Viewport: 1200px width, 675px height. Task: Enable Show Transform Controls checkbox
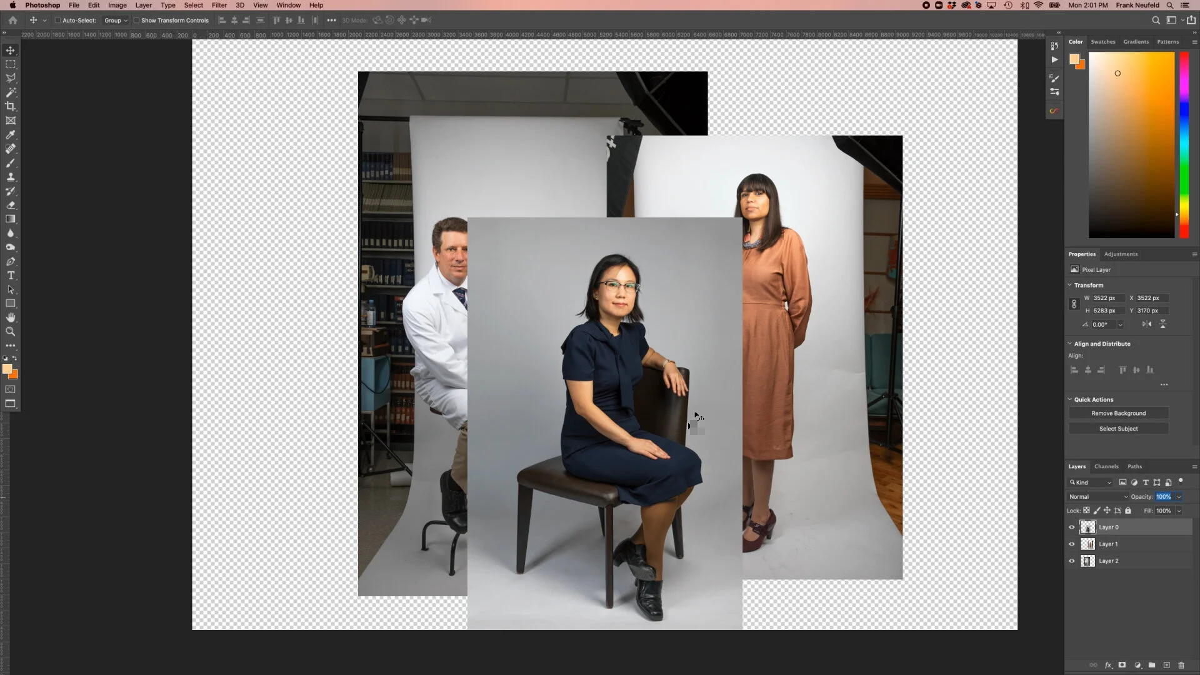[x=136, y=20]
